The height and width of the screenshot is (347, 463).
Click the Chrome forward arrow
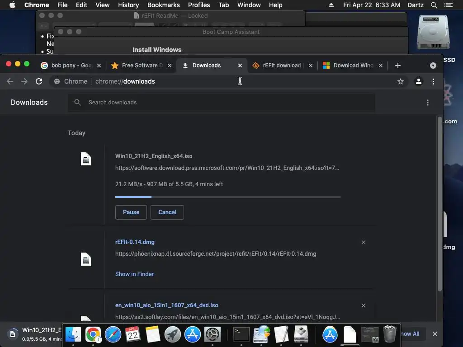[x=24, y=81]
